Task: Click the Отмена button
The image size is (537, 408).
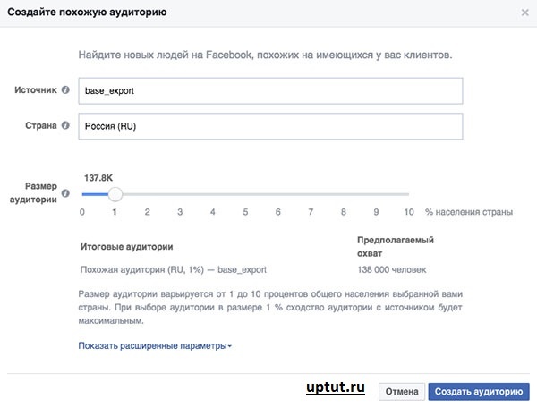Action: coord(402,392)
